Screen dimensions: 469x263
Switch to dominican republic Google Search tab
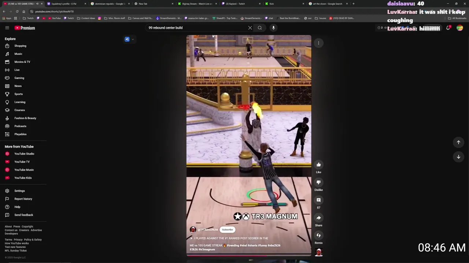[x=110, y=4]
